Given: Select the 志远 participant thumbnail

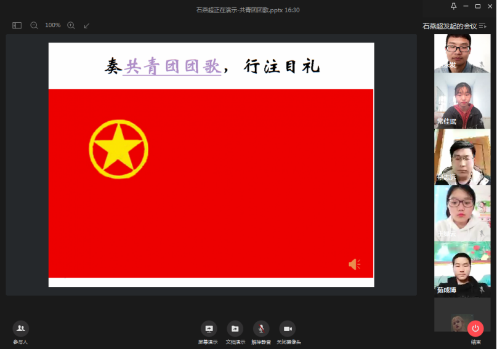Looking at the screenshot, I should (462, 157).
